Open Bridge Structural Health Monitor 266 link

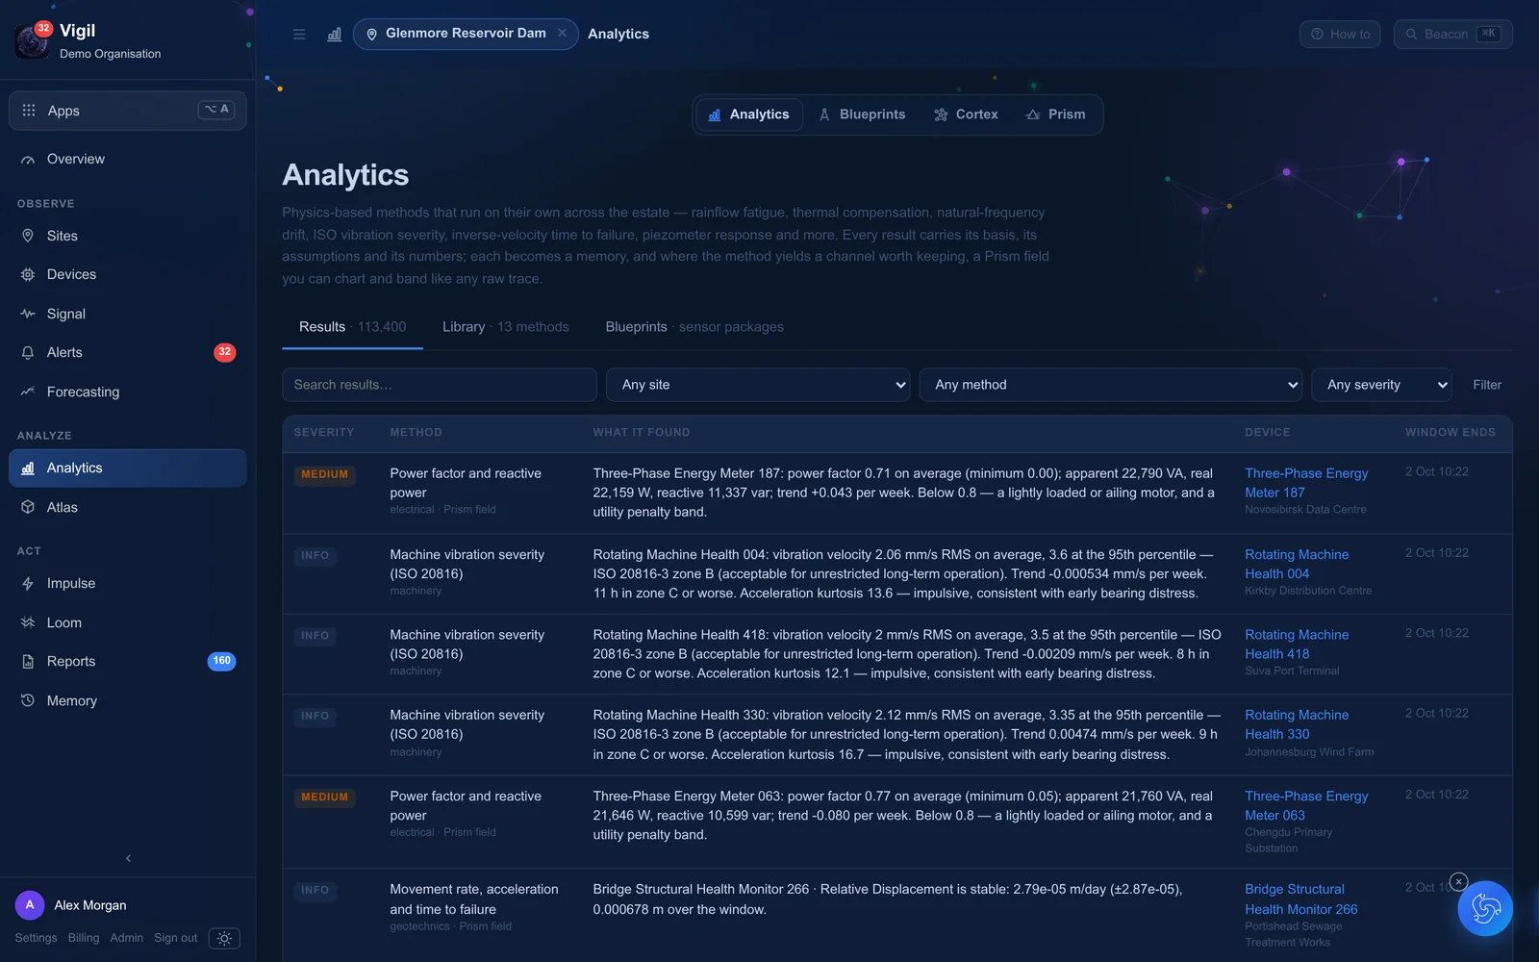pos(1300,899)
